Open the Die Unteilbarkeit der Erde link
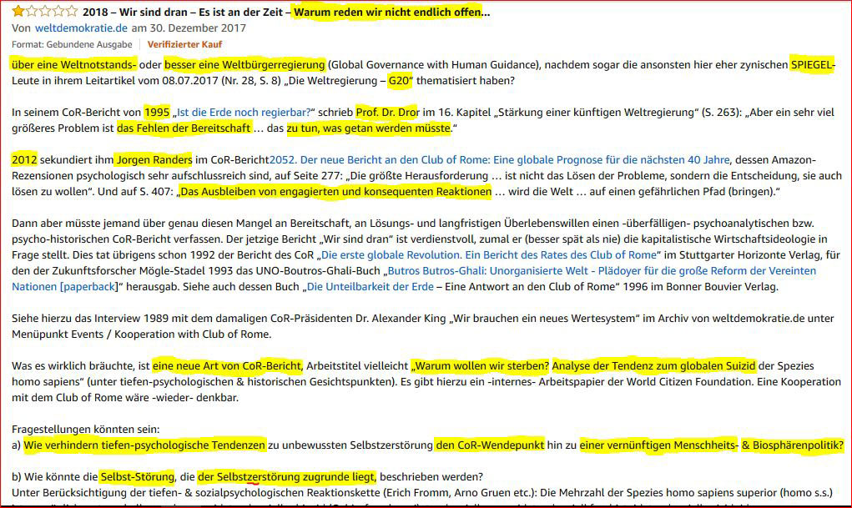 tap(371, 287)
